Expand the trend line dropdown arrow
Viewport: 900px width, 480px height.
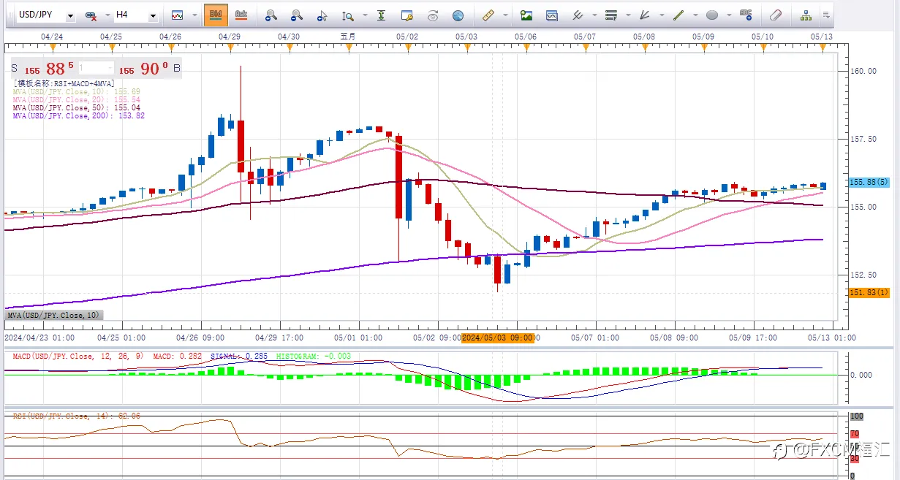(695, 15)
